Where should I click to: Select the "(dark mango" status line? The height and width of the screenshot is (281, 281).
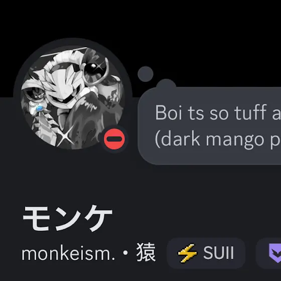point(218,139)
